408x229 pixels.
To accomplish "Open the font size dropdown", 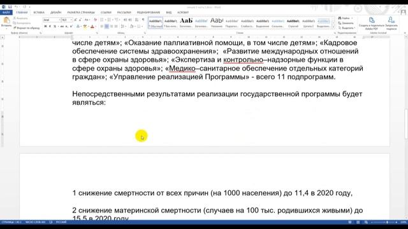I will pyautogui.click(x=71, y=20).
